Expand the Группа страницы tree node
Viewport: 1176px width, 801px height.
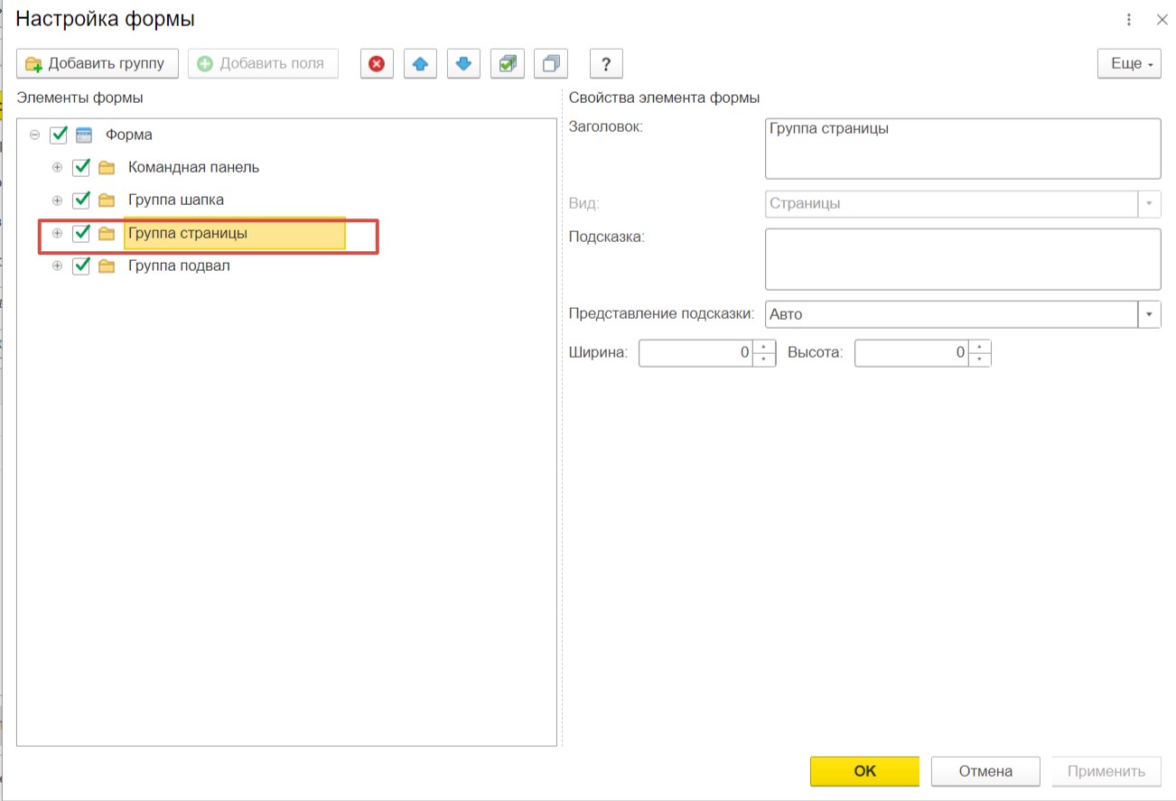point(58,233)
